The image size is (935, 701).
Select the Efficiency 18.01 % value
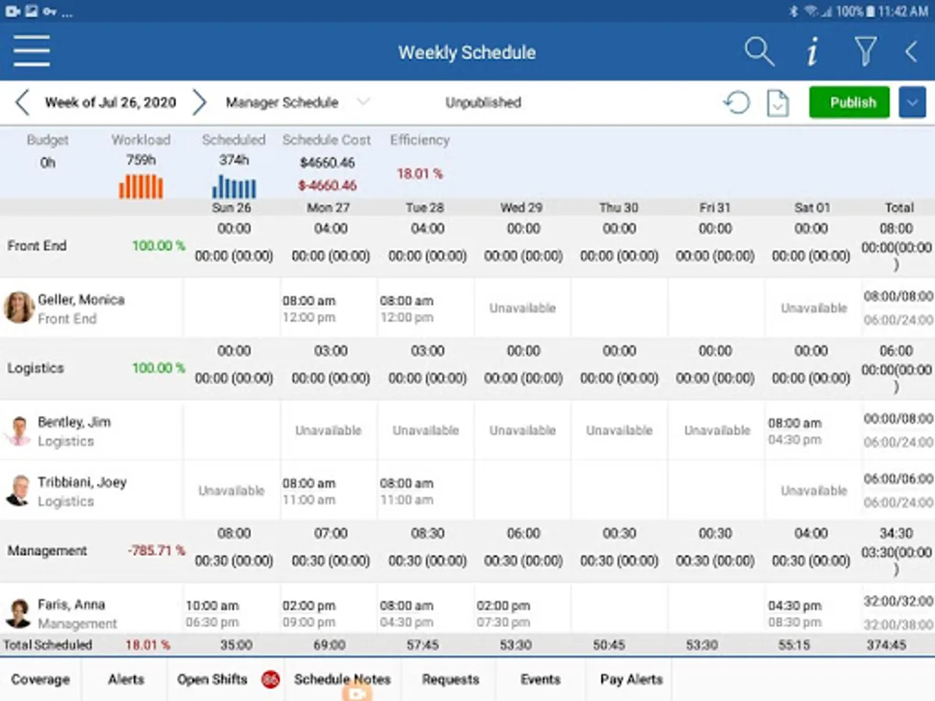pyautogui.click(x=420, y=174)
